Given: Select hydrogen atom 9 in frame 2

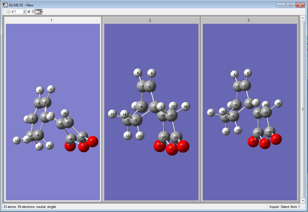Looking at the screenshot, I should (138, 73).
